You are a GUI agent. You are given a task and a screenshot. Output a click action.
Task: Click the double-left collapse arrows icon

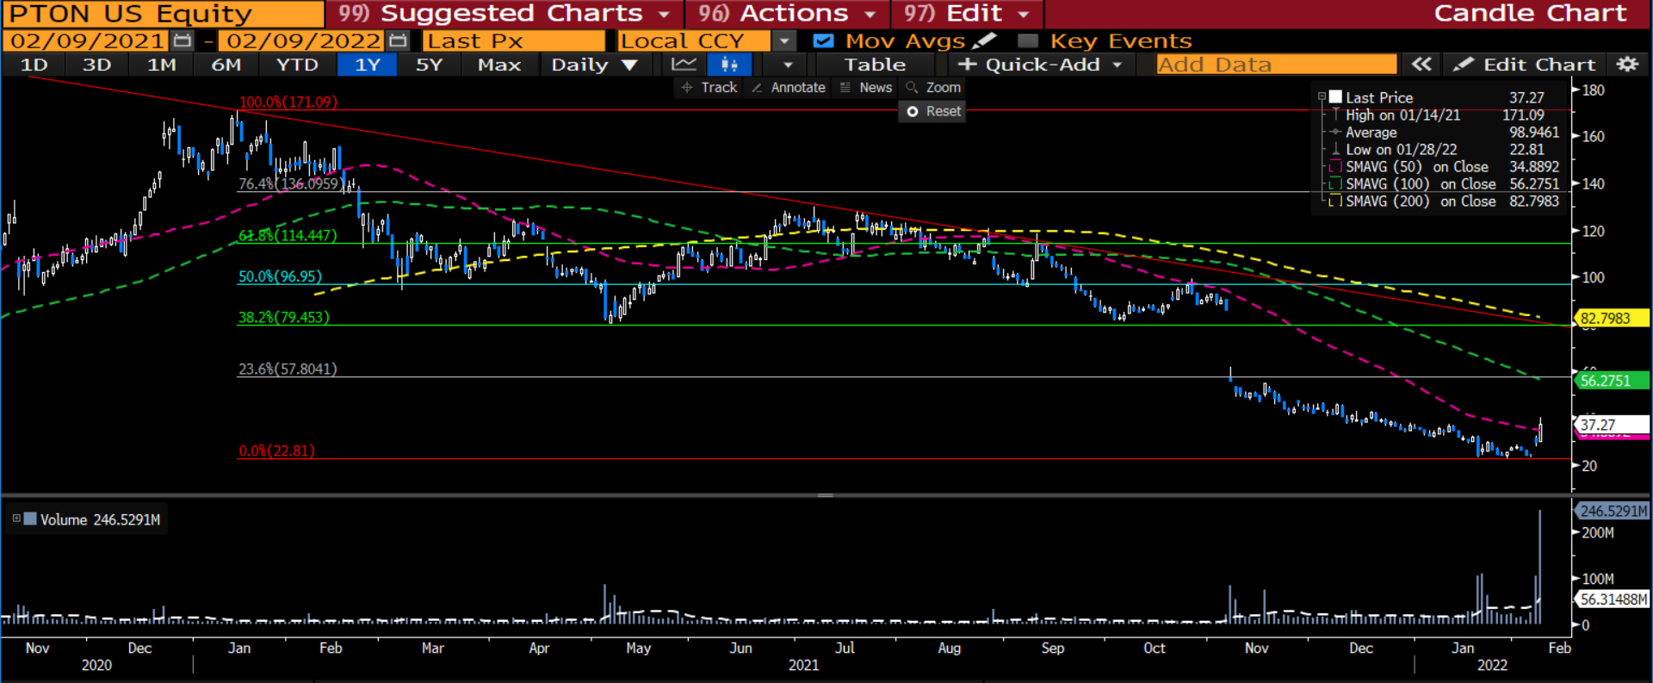tap(1421, 65)
